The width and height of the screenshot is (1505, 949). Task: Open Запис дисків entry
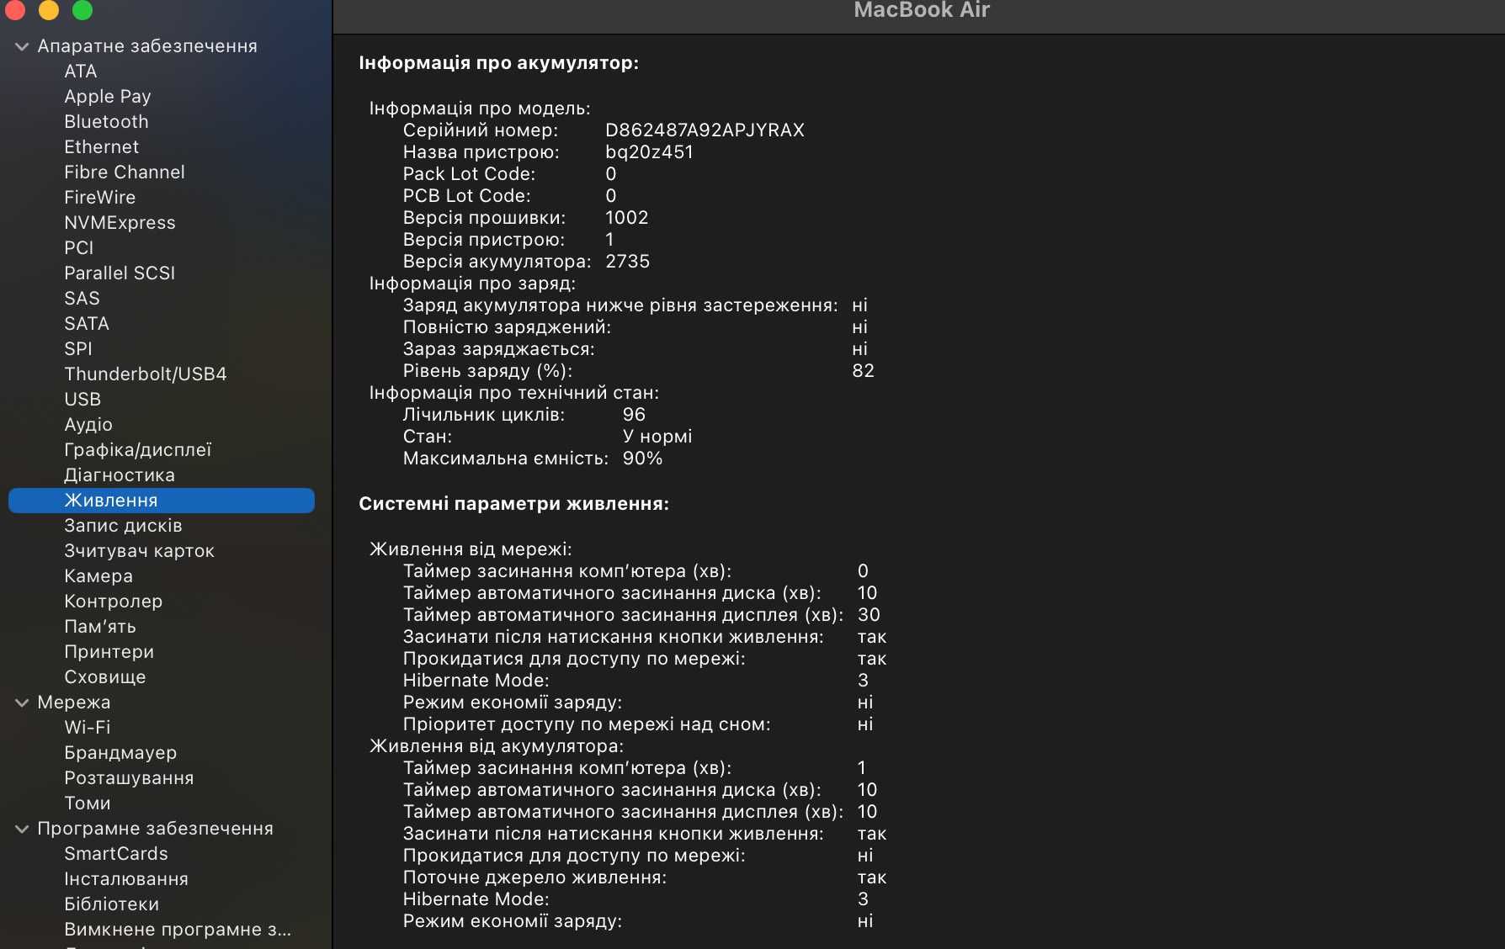click(124, 526)
